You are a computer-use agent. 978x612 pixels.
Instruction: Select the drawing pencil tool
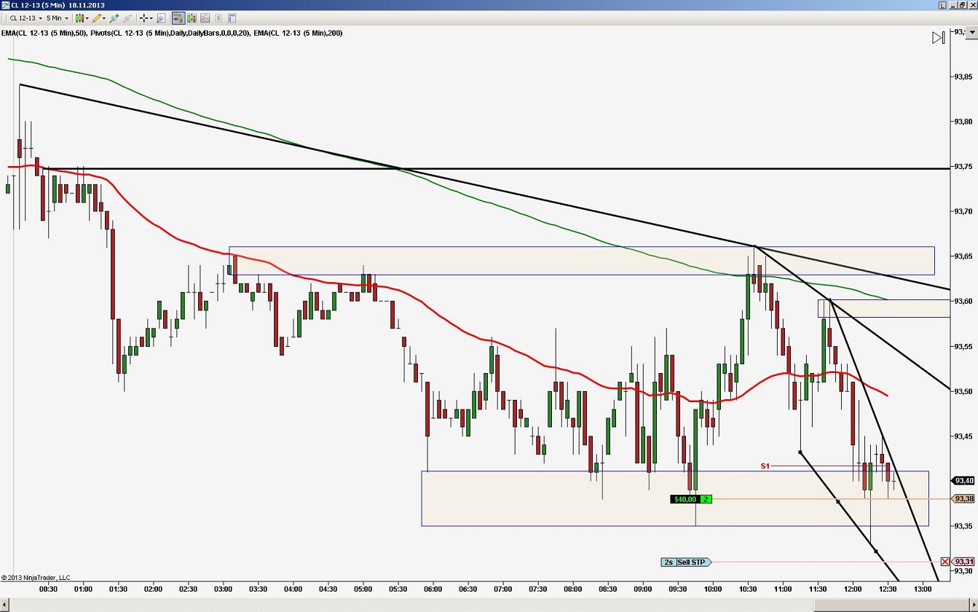(x=97, y=18)
